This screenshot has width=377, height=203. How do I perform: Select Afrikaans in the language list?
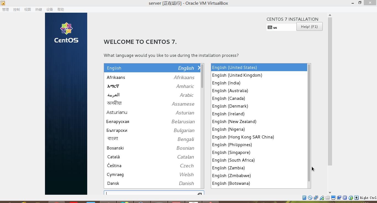[152, 78]
